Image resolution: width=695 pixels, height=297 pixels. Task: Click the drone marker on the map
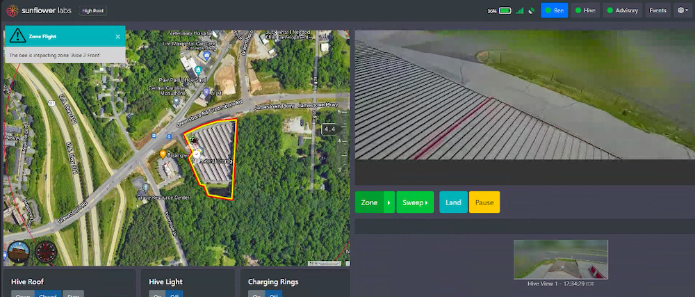point(193,141)
